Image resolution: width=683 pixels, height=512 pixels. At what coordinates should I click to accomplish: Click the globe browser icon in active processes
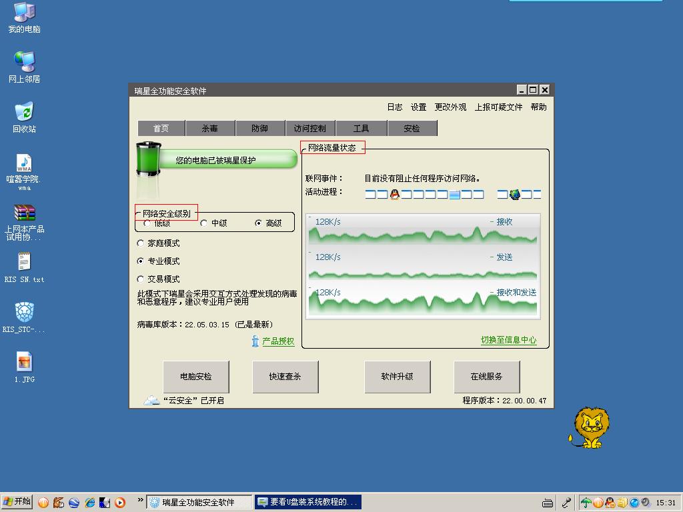[515, 194]
